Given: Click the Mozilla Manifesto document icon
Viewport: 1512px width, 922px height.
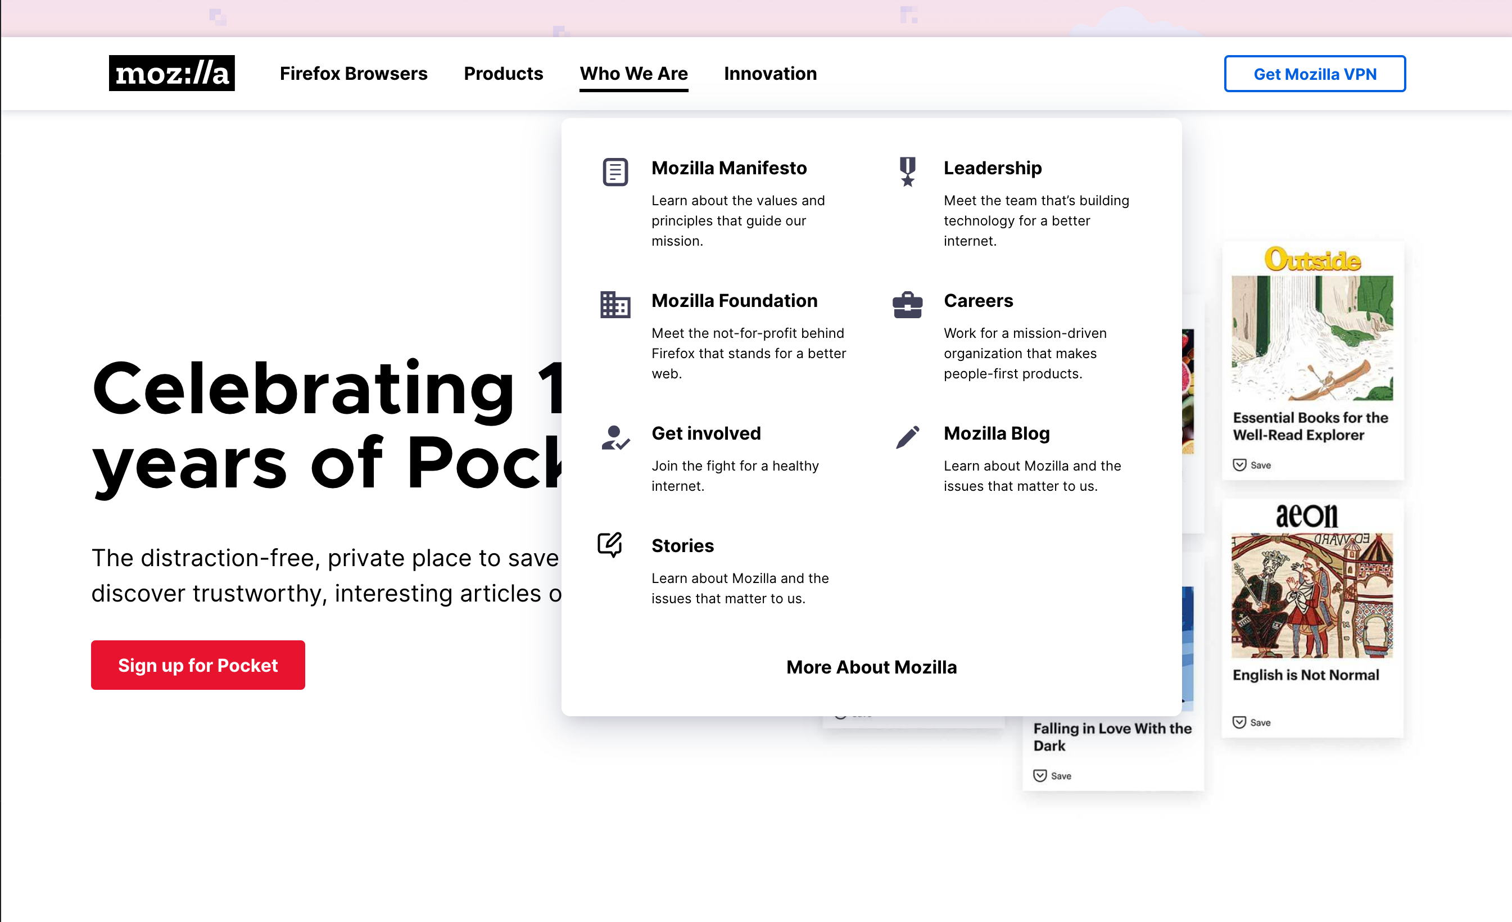Looking at the screenshot, I should point(615,172).
